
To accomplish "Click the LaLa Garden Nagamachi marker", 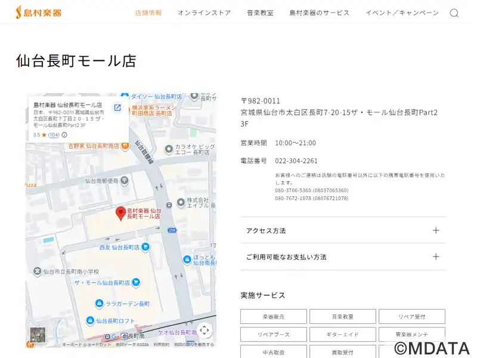I will (100, 304).
